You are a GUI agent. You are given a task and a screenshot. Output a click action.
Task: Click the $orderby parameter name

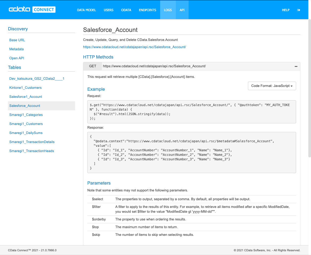(99, 219)
